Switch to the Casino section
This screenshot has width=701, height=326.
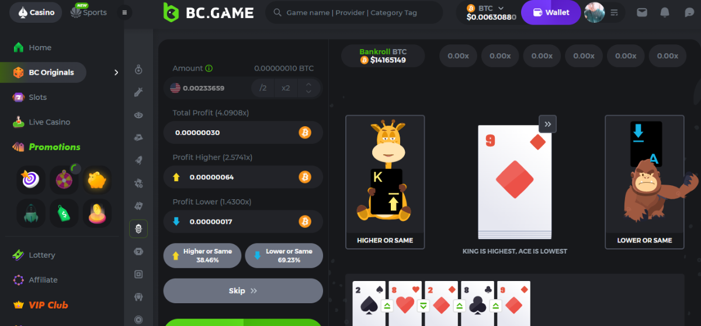pos(36,12)
